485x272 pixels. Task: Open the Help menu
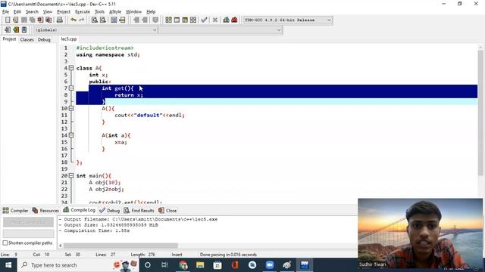[x=151, y=12]
